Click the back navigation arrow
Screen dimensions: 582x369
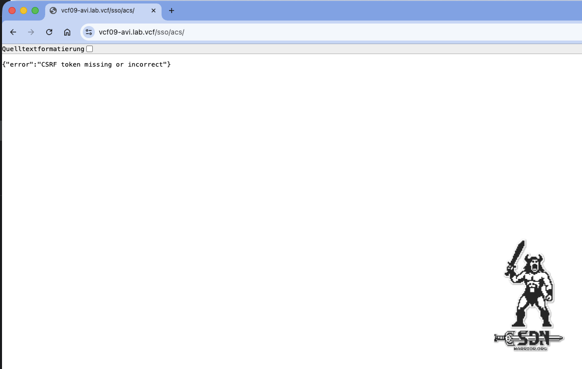coord(13,32)
